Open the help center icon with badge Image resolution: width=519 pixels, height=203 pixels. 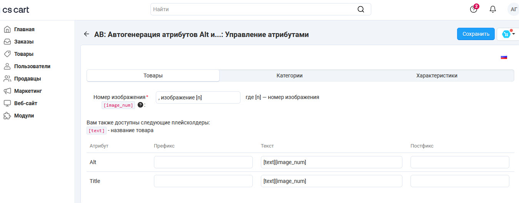(x=474, y=9)
